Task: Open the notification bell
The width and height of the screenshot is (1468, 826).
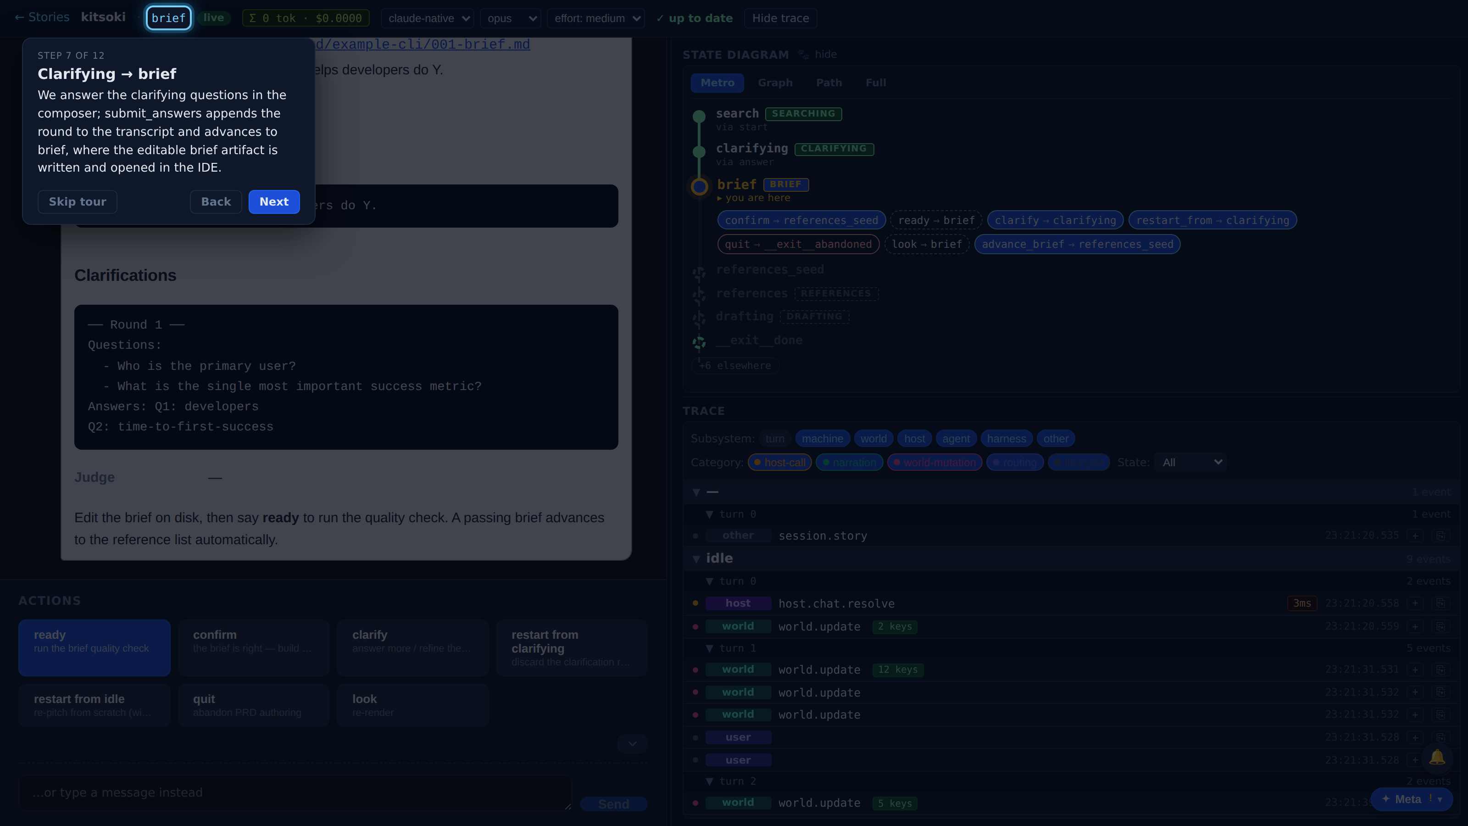Action: pos(1437,758)
